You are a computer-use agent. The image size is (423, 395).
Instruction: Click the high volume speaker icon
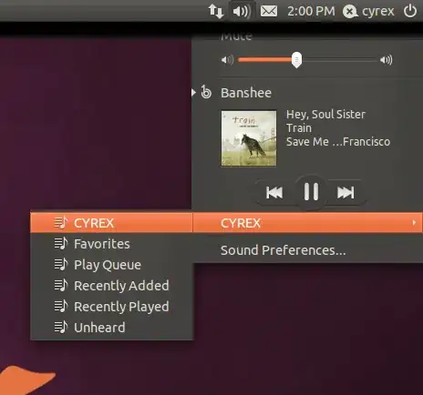click(387, 60)
